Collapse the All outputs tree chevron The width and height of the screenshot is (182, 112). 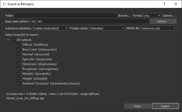click(x=8, y=40)
